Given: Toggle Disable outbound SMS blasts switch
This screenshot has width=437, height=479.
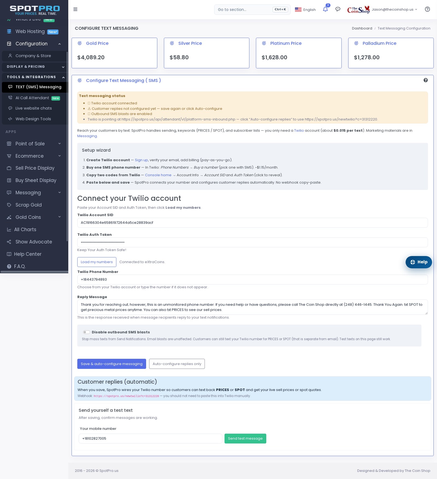Looking at the screenshot, I should coord(87,332).
